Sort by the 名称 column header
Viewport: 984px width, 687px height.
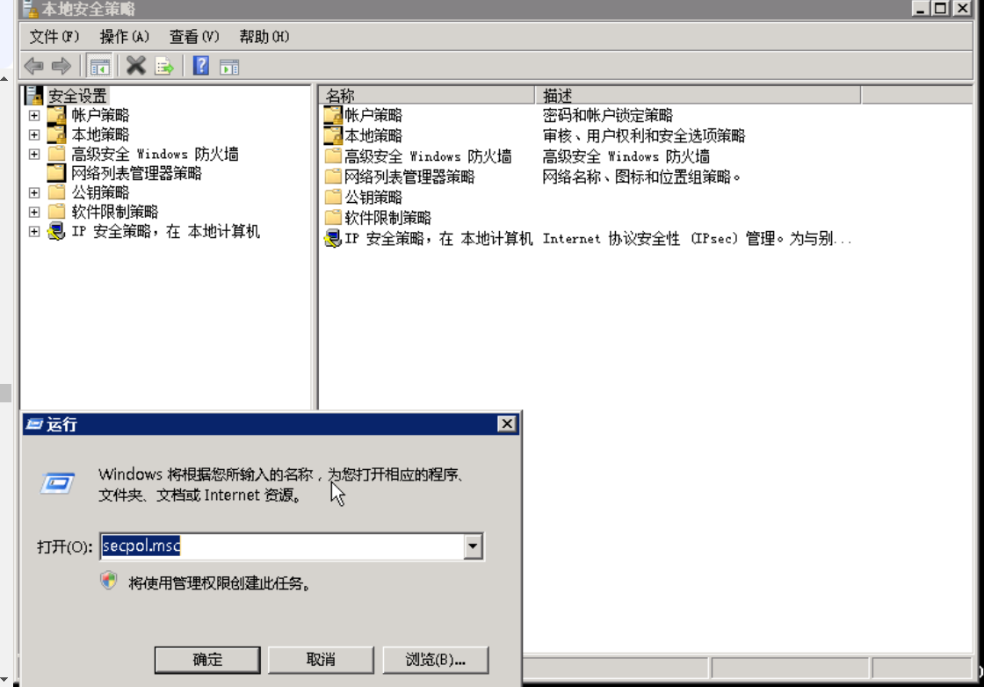pyautogui.click(x=427, y=96)
